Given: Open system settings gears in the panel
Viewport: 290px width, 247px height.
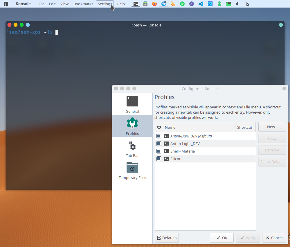Looking at the screenshot, I should tap(247, 4).
